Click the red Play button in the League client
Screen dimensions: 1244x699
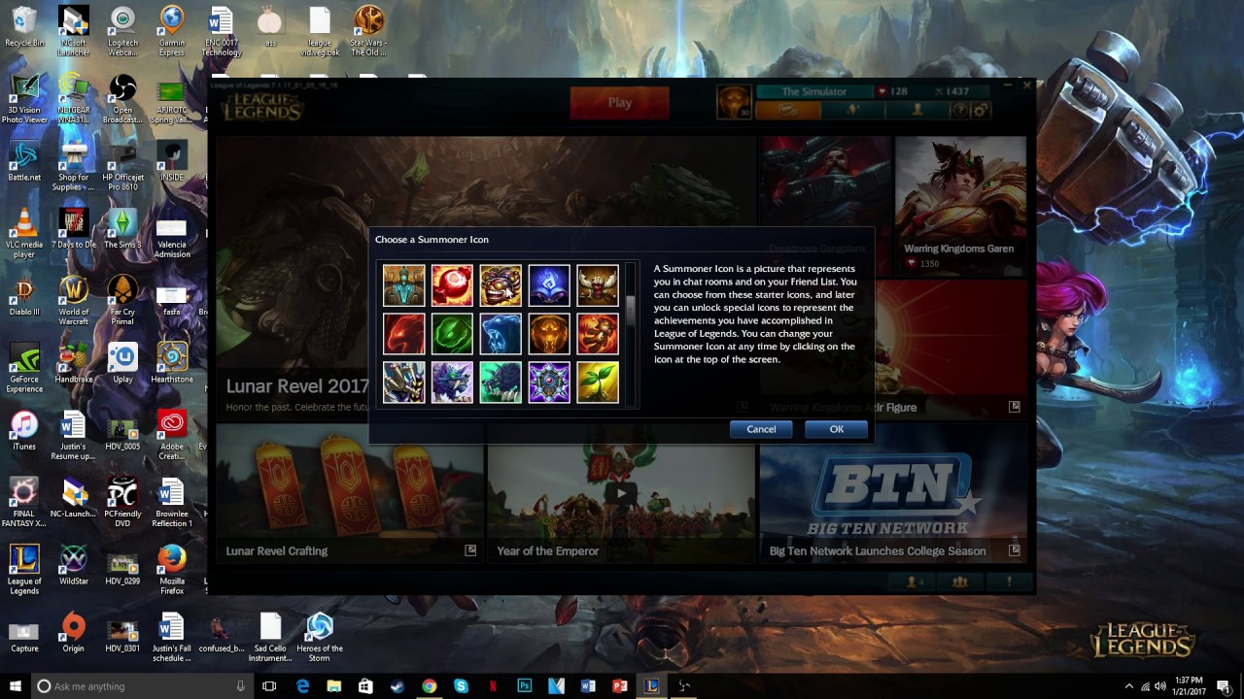click(x=620, y=103)
